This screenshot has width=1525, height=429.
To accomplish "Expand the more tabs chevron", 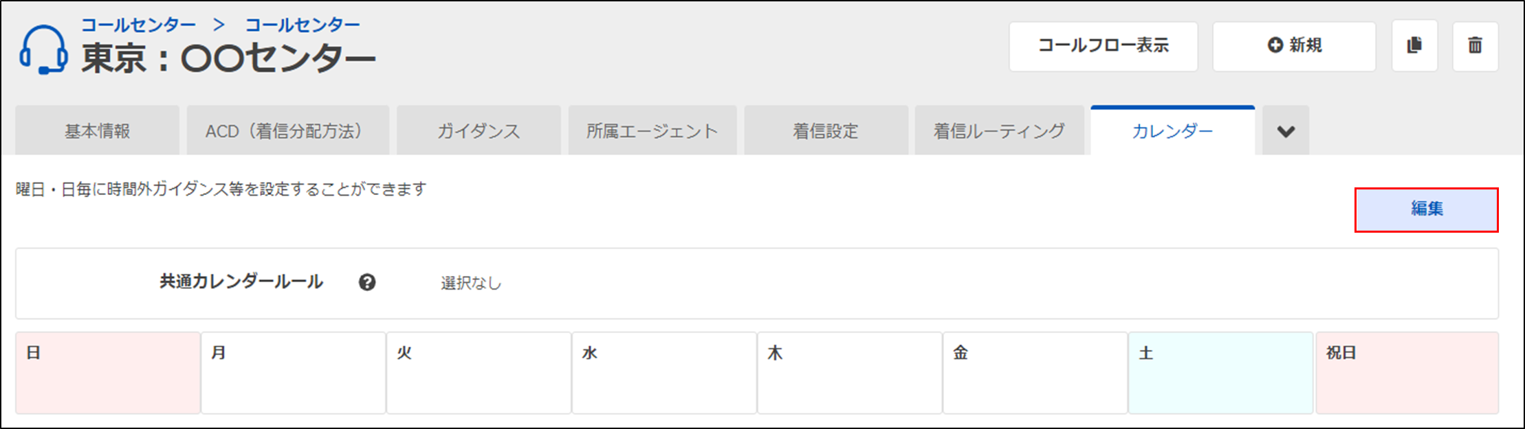I will point(1286,130).
